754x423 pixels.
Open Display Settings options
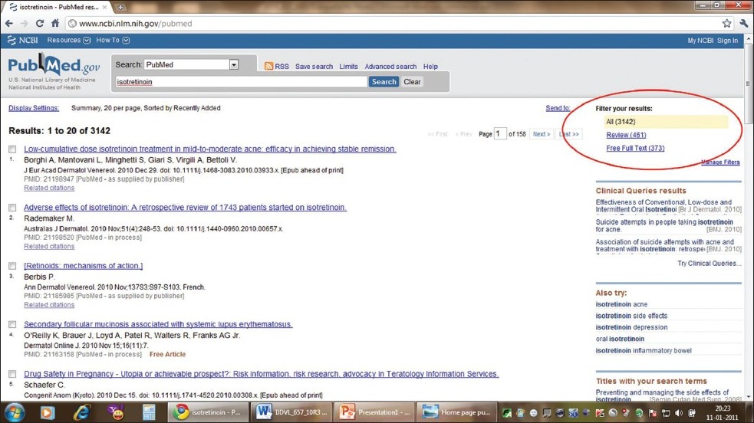[34, 108]
